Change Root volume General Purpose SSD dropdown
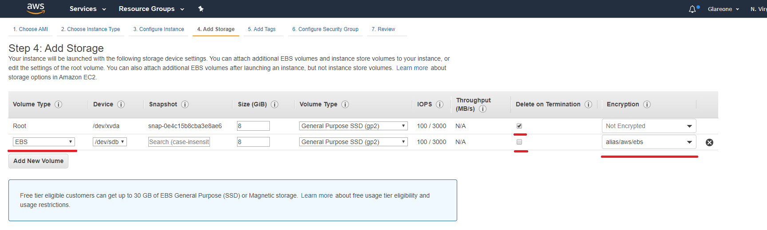Image resolution: width=767 pixels, height=230 pixels. click(x=353, y=126)
